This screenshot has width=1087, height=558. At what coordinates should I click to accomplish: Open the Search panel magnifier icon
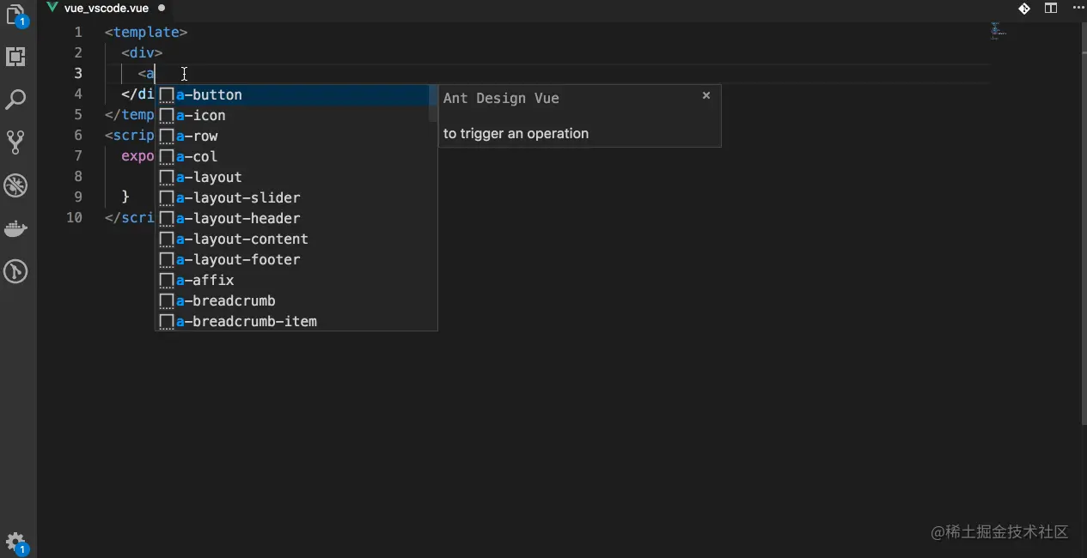tap(16, 99)
